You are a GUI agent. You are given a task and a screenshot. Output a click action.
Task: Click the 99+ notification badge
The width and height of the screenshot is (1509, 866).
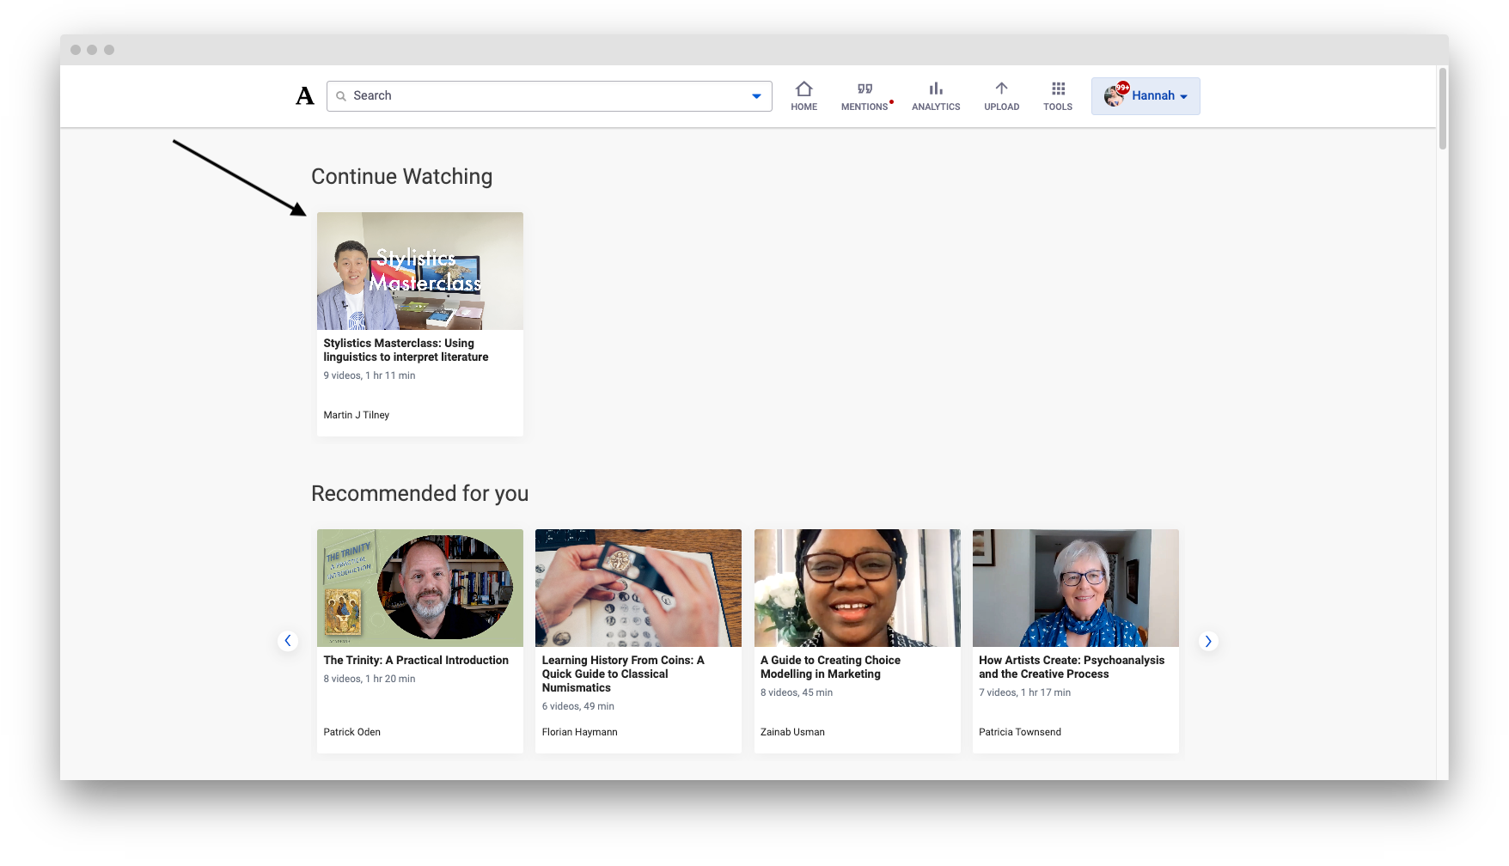point(1123,87)
